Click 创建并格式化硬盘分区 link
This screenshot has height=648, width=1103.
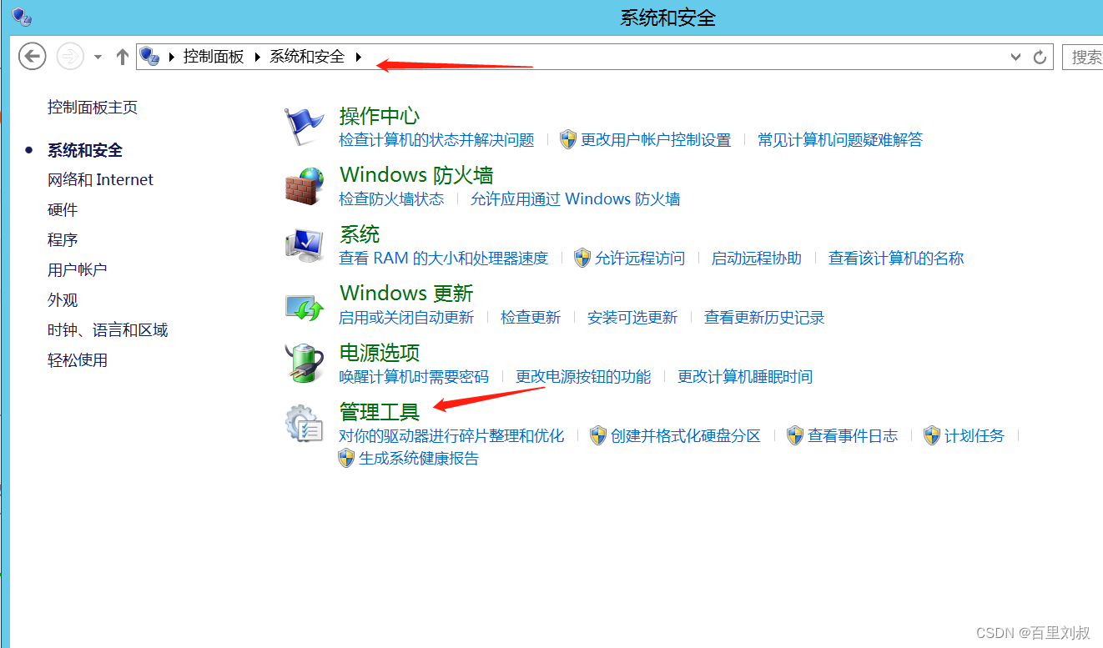click(x=686, y=435)
